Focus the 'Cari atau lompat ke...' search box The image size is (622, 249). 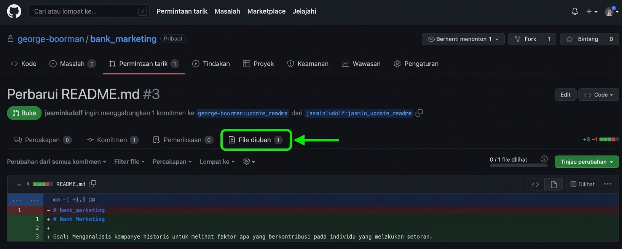coord(89,11)
